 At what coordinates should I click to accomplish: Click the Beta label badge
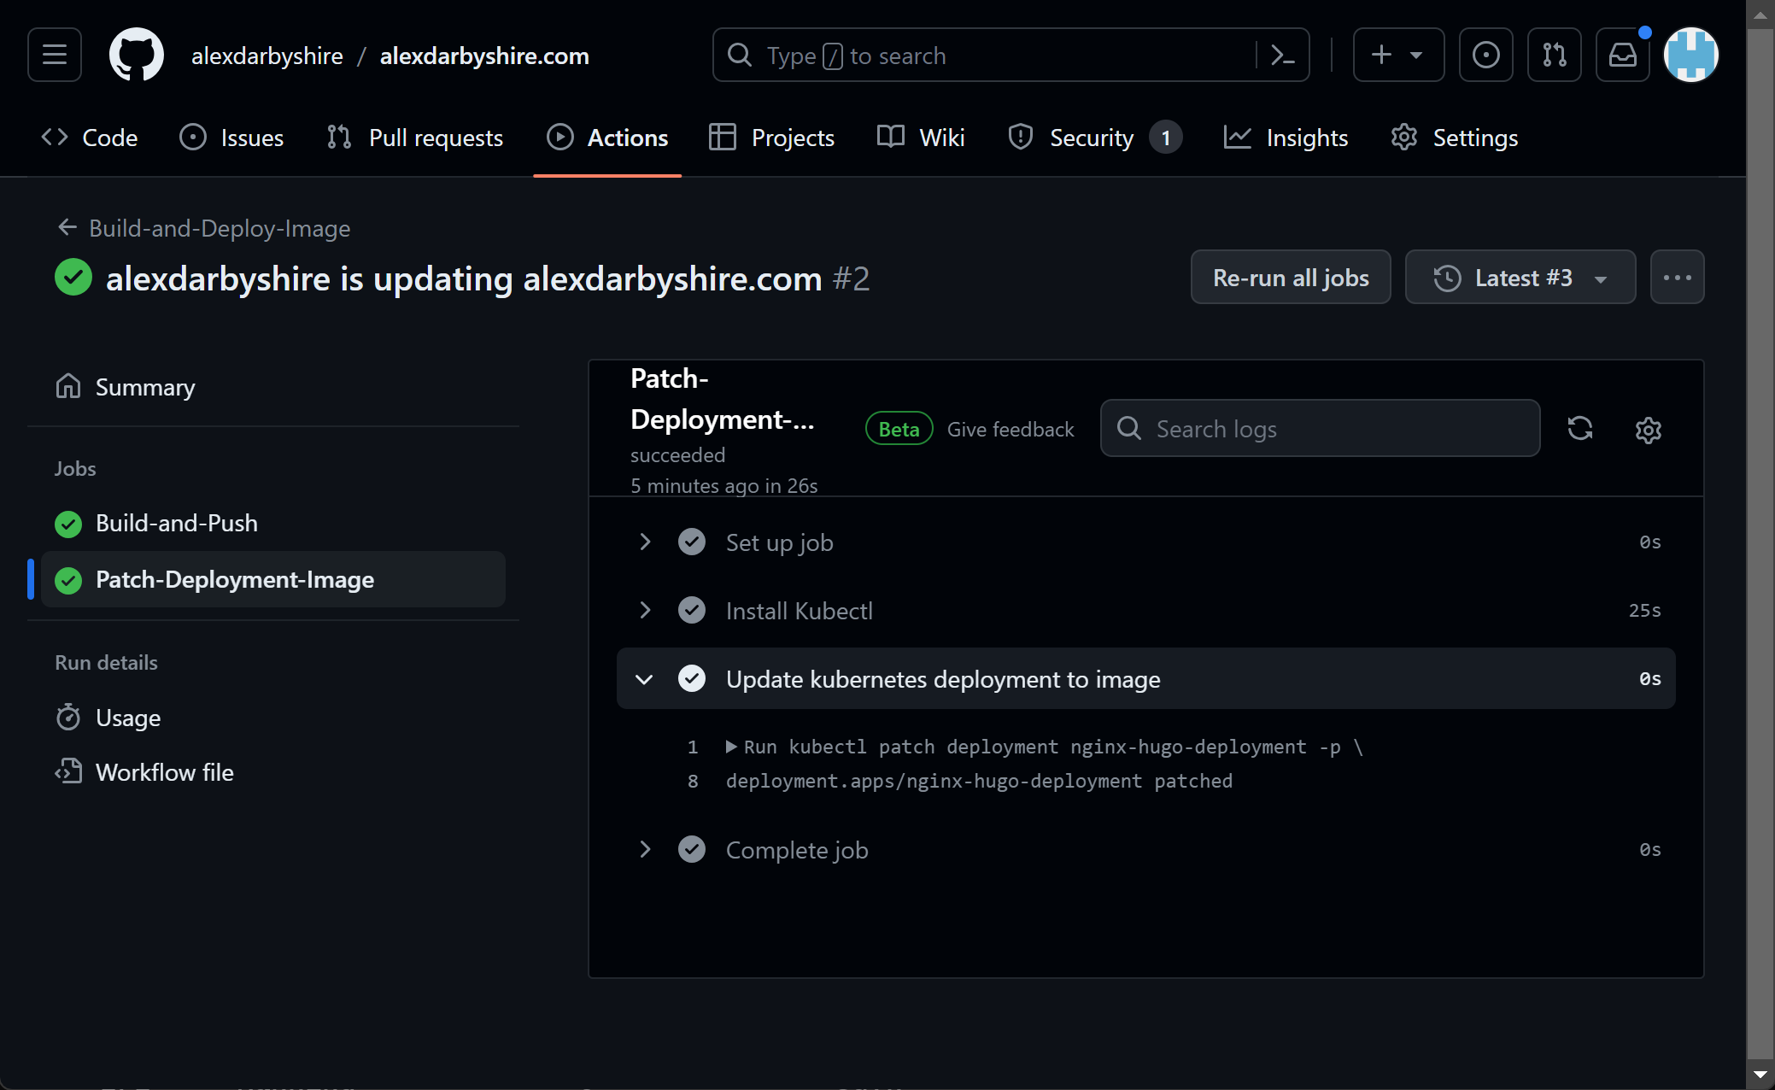899,429
